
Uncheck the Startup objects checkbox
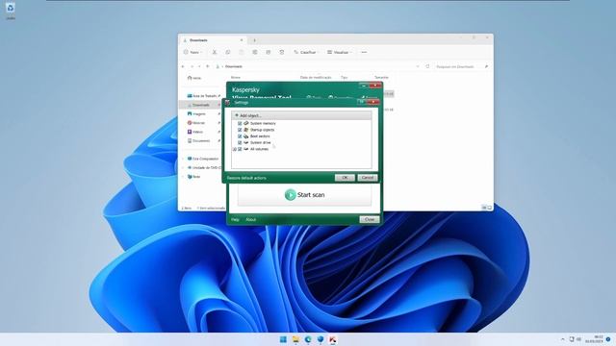point(240,130)
